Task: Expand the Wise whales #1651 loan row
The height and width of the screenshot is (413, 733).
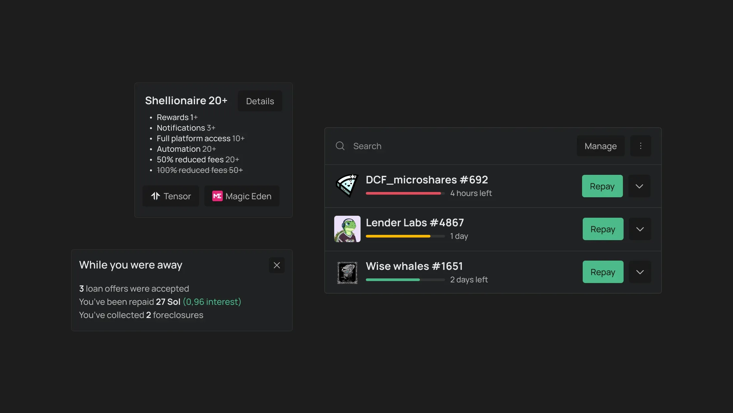Action: [640, 272]
